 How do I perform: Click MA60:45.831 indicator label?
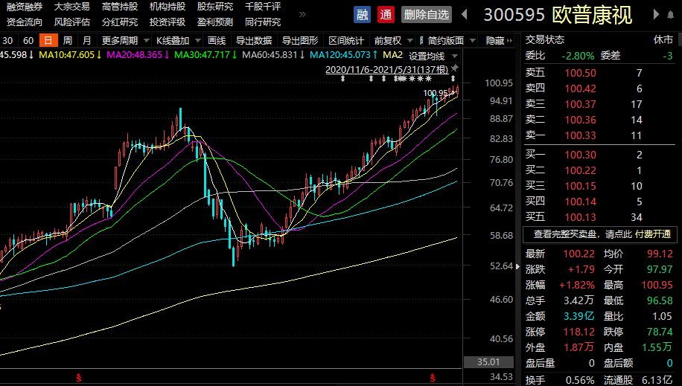click(x=273, y=55)
